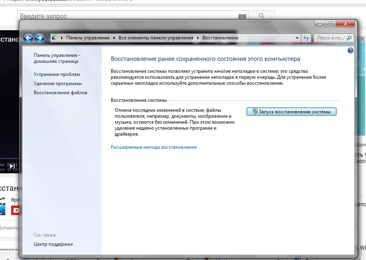Expand the arrow right after the Control Panel icon
The image size is (366, 260).
click(62, 38)
